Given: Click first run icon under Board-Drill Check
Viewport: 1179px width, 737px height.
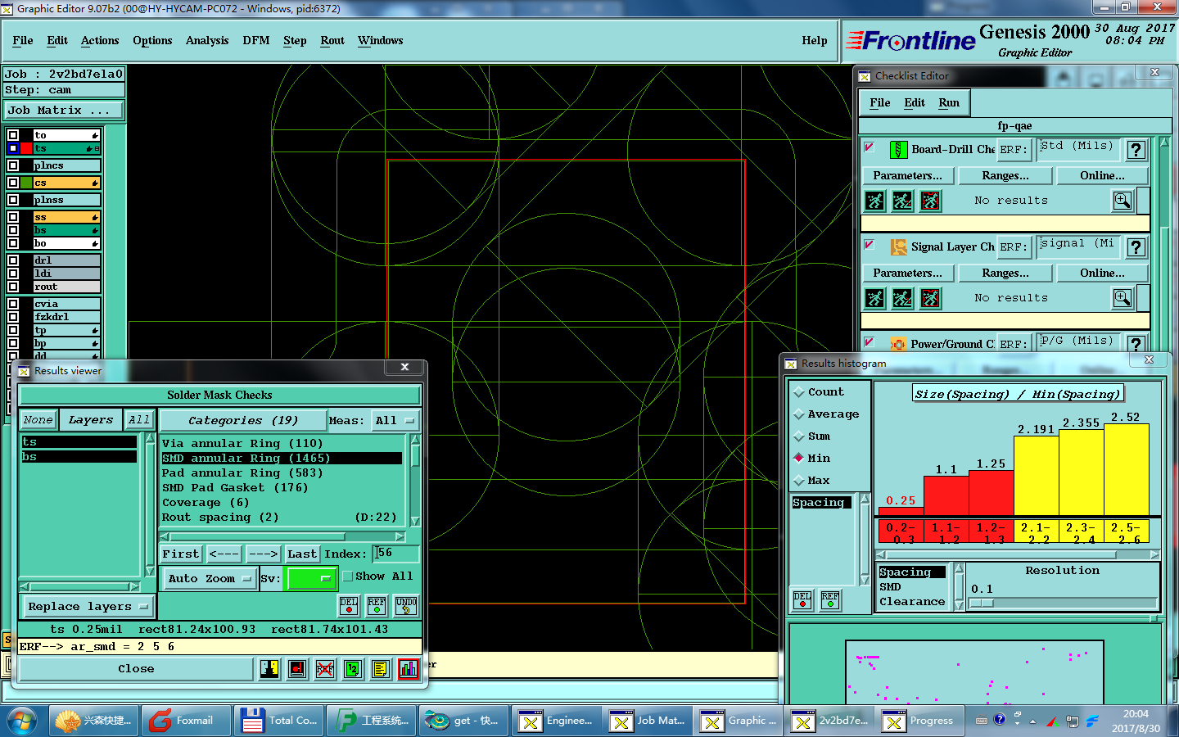Looking at the screenshot, I should 875,201.
